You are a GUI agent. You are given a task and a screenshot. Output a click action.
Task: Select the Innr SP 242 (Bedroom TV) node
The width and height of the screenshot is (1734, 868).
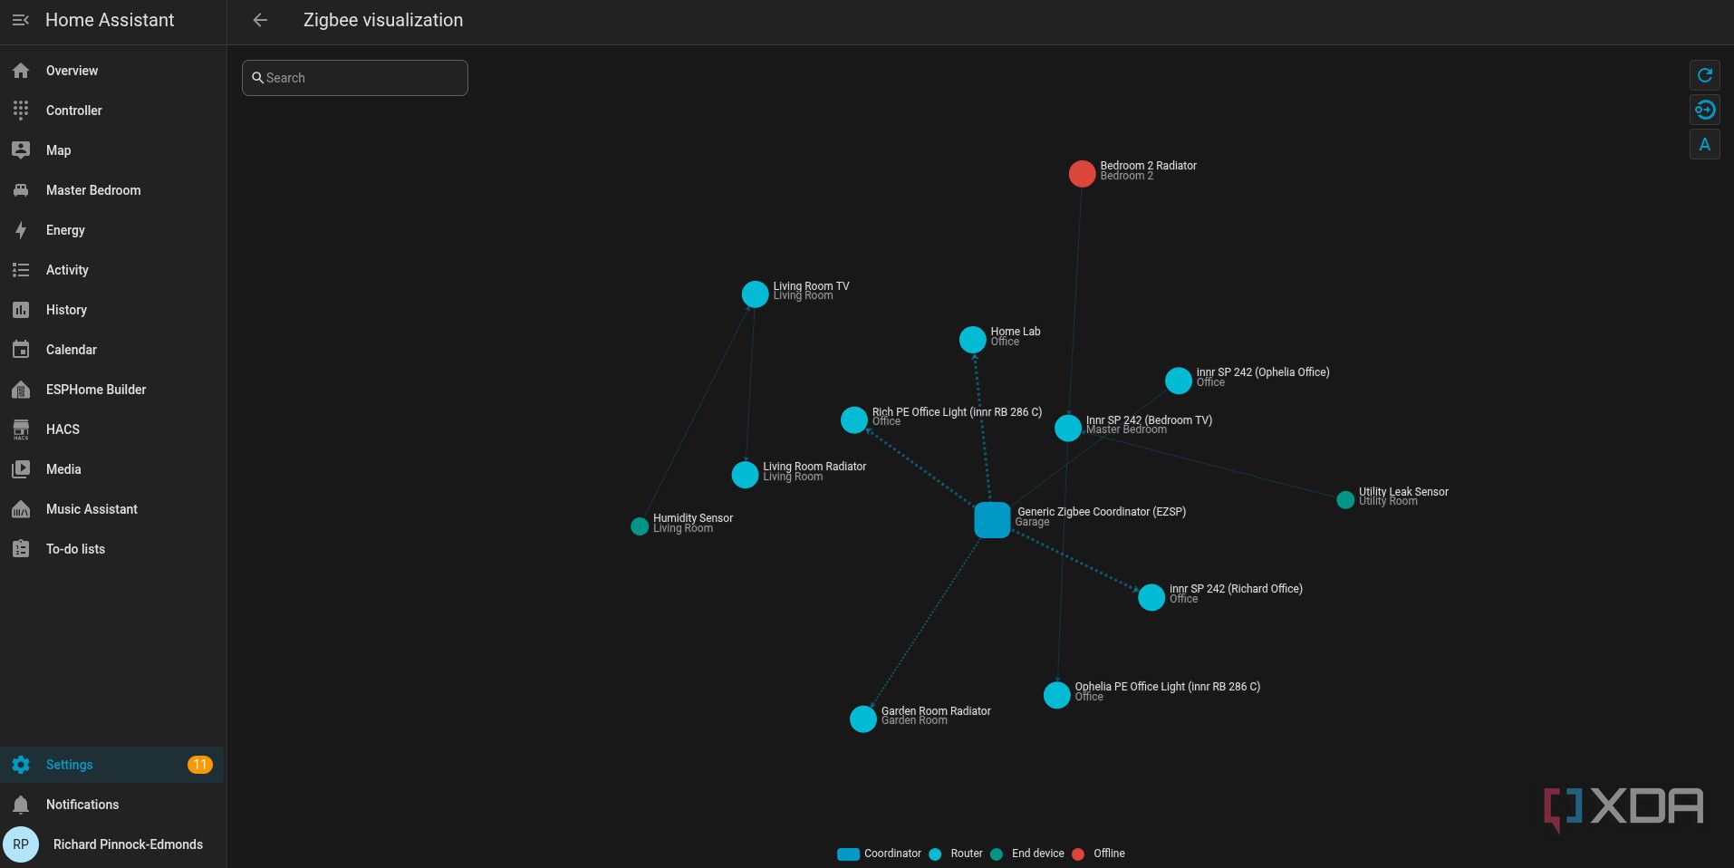point(1068,428)
